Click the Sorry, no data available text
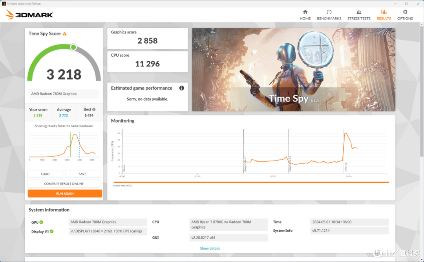Image resolution: width=424 pixels, height=262 pixels. (x=147, y=99)
